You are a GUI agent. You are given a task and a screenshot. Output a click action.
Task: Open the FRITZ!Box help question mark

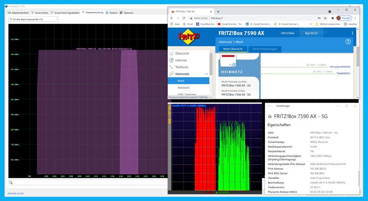pos(348,42)
